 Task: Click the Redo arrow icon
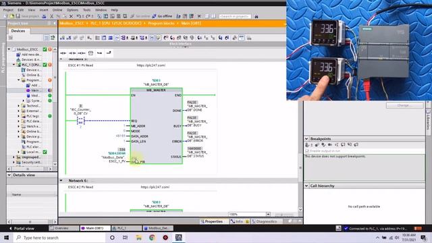pyautogui.click(x=88, y=16)
